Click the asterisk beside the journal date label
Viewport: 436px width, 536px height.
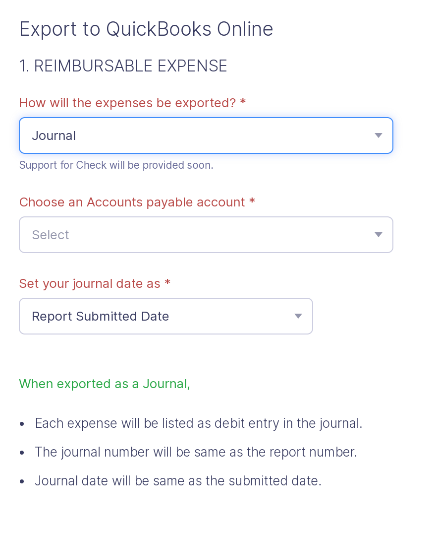pos(167,283)
